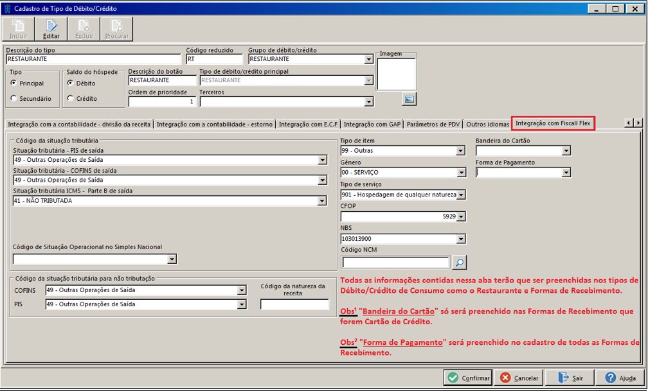
Task: Expand Situação tributária PIS de saída dropdown
Action: tap(322, 161)
